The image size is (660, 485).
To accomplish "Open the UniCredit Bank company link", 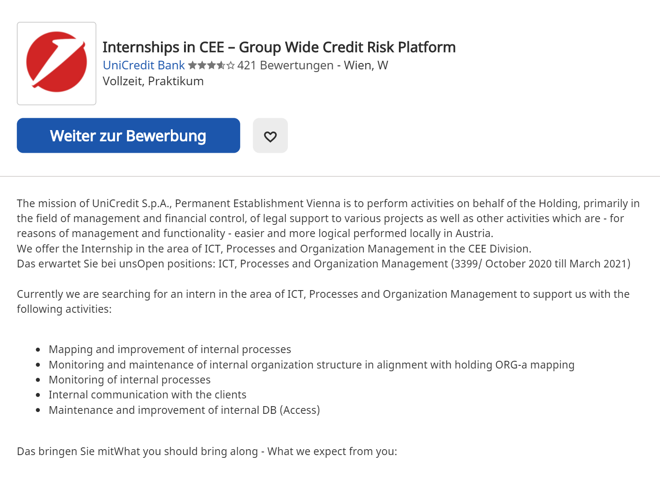I will tap(144, 65).
